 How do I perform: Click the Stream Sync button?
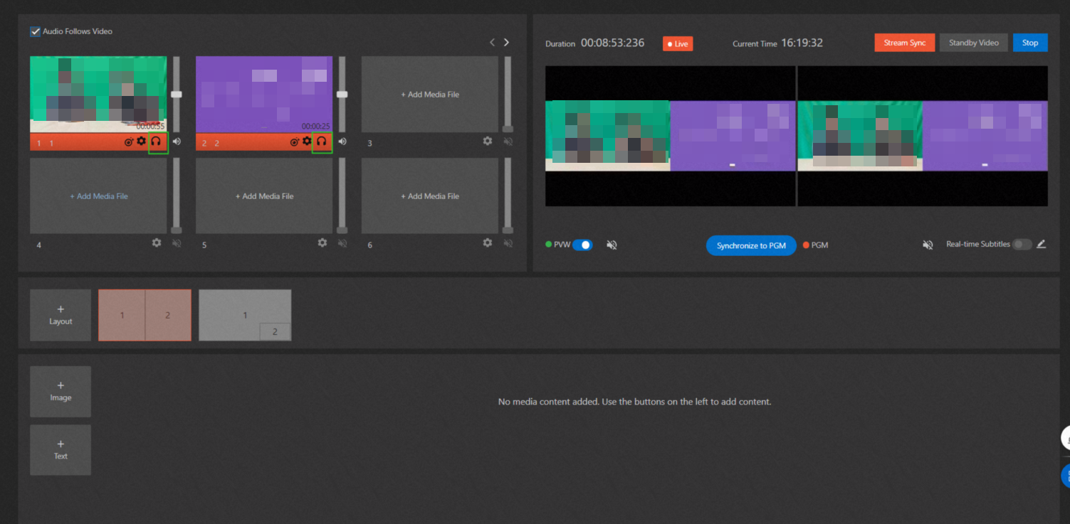[904, 43]
